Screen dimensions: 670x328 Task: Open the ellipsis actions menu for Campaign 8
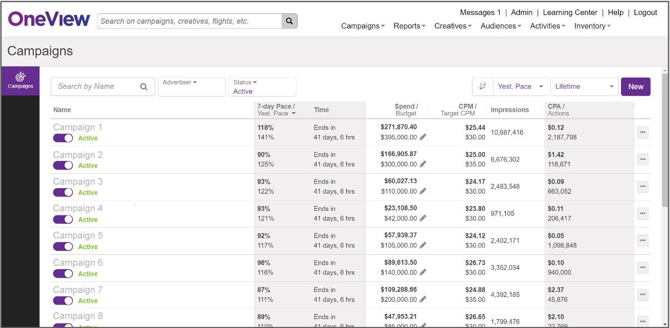[642, 321]
